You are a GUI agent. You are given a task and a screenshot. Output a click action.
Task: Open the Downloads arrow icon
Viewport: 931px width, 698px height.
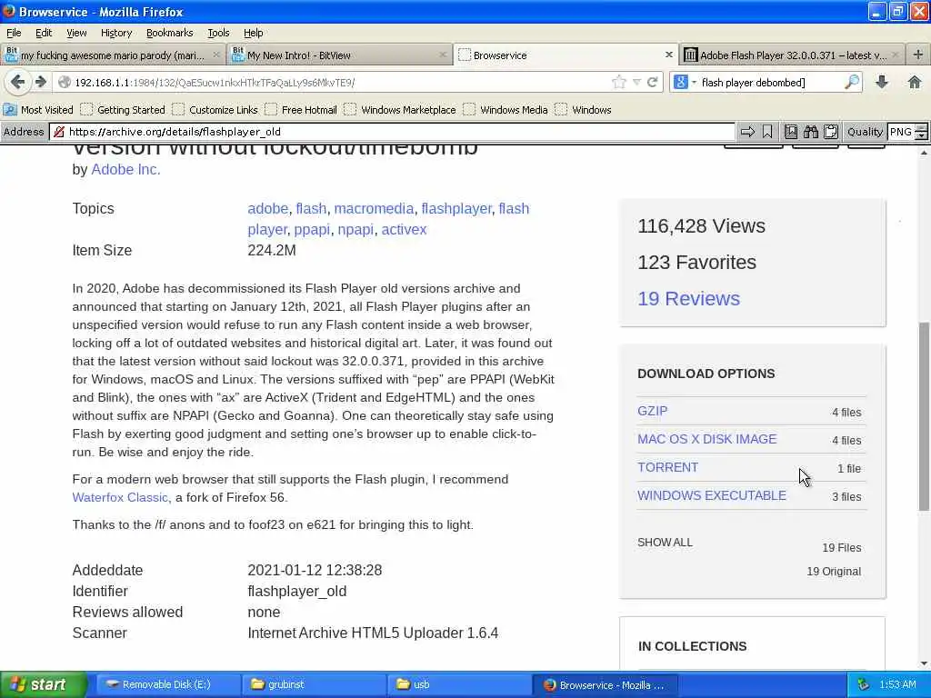pos(882,83)
